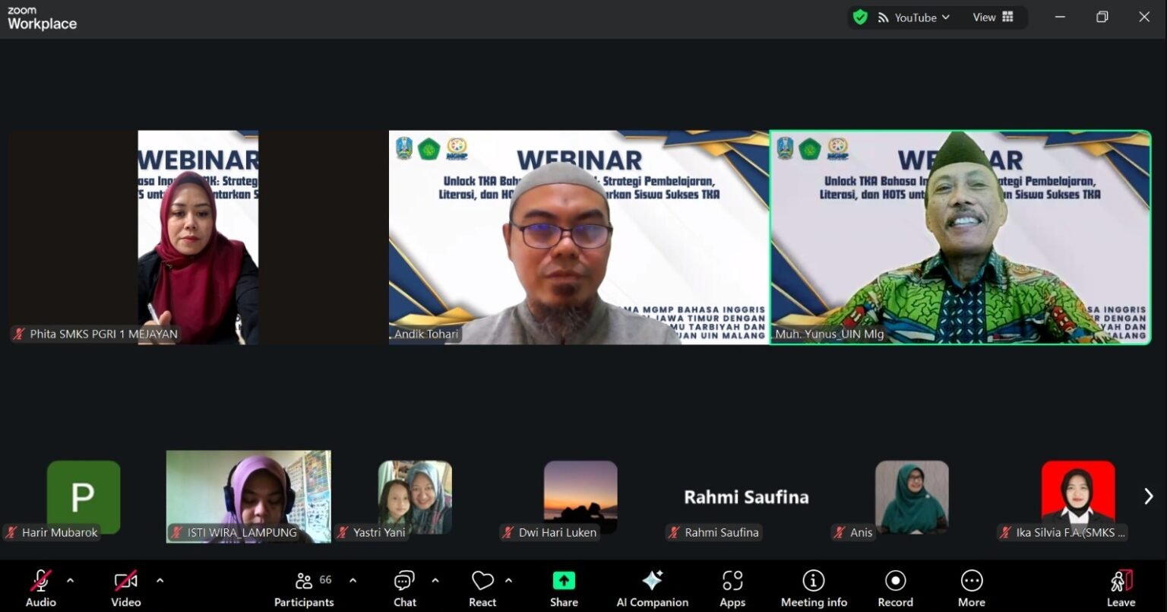1167x612 pixels.
Task: Open the Apps panel
Action: [x=732, y=588]
